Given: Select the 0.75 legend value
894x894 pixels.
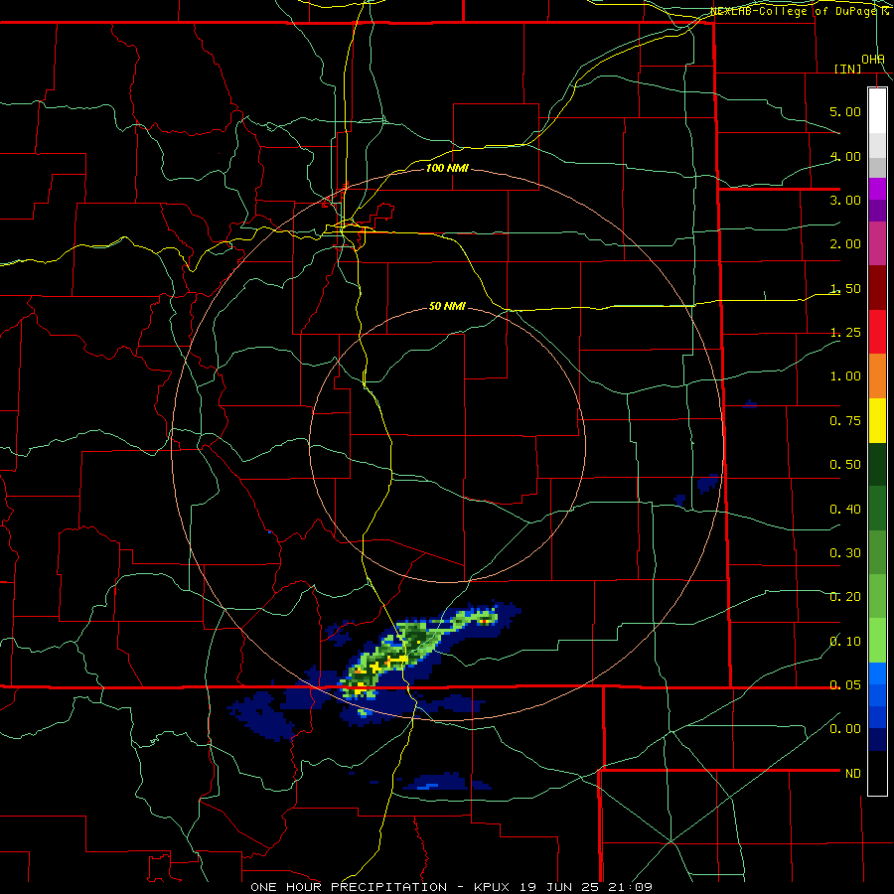Looking at the screenshot, I should point(845,421).
